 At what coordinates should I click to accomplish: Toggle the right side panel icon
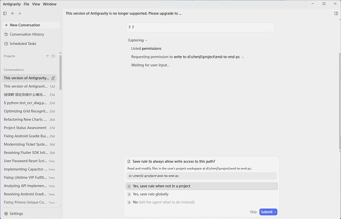[336, 13]
